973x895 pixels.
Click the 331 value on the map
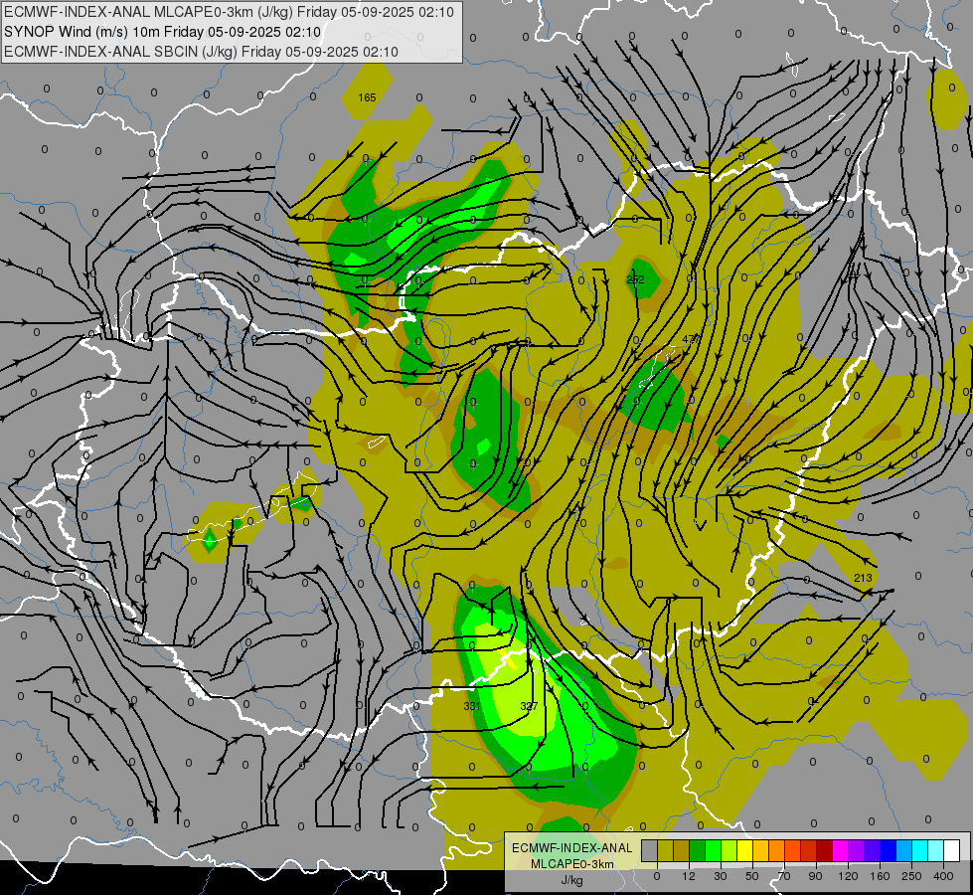[472, 706]
